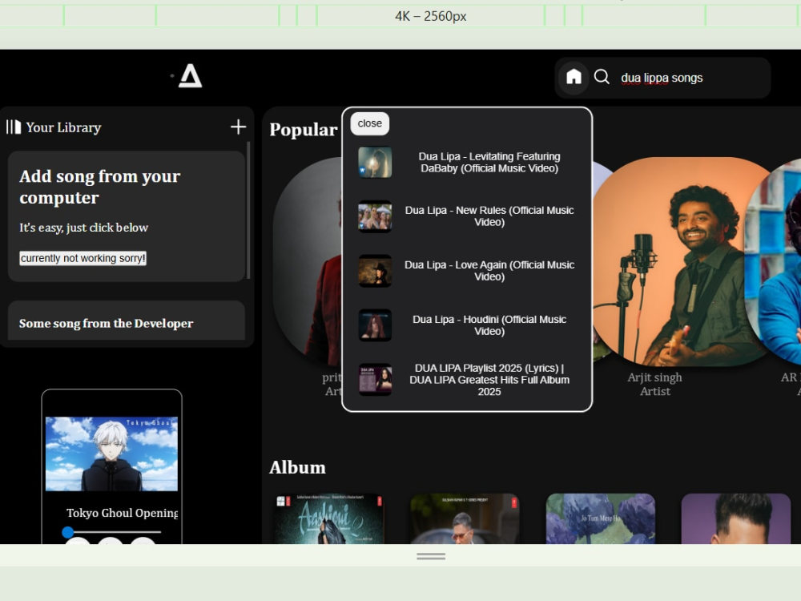Image resolution: width=801 pixels, height=601 pixels.
Task: Open the Aashiqui album cover
Action: [x=329, y=518]
